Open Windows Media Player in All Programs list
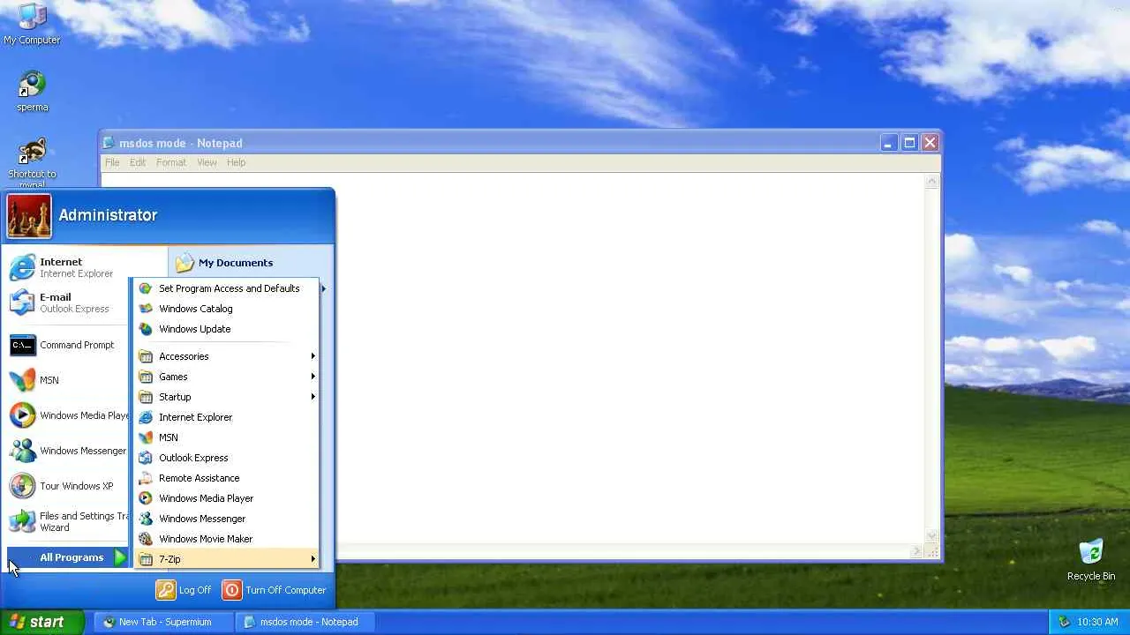 pyautogui.click(x=226, y=498)
